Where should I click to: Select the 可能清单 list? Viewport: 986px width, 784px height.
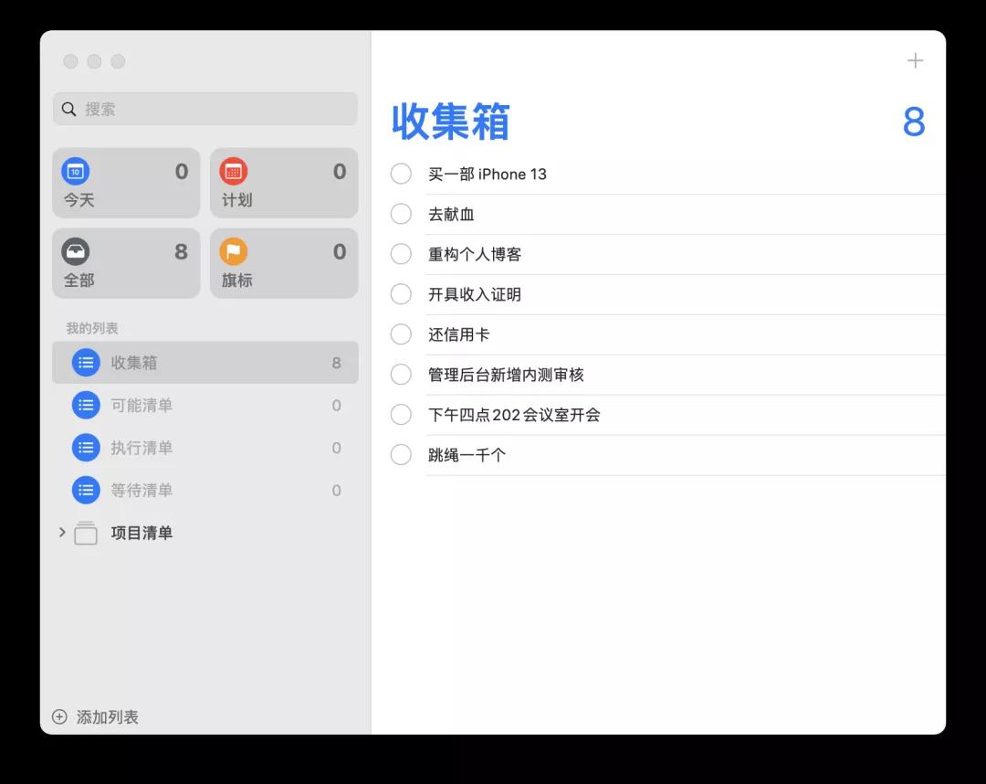[x=205, y=405]
